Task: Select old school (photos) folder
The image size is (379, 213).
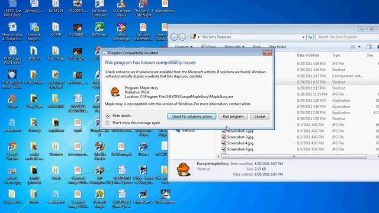Action: (56, 79)
